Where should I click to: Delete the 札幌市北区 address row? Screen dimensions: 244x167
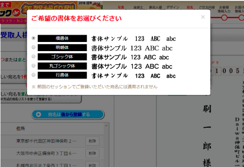(x=92, y=164)
